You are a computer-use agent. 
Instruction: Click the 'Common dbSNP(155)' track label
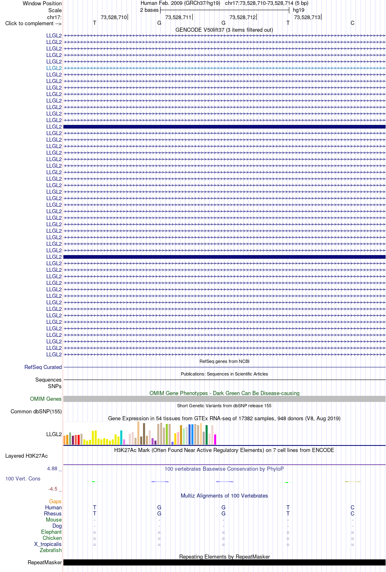(x=36, y=411)
